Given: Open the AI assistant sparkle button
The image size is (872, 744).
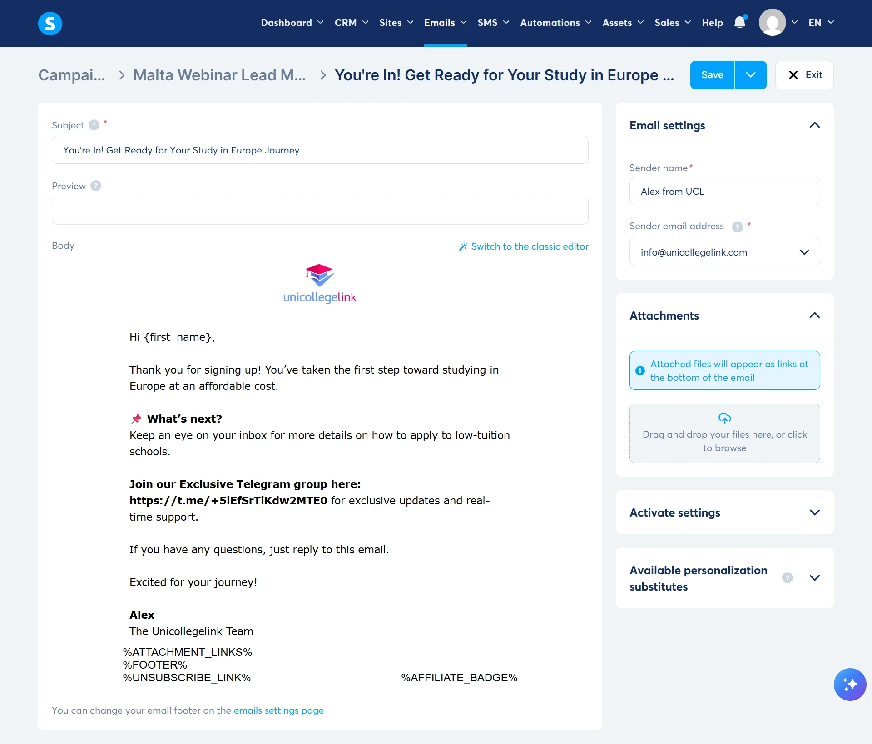Looking at the screenshot, I should click(x=850, y=684).
